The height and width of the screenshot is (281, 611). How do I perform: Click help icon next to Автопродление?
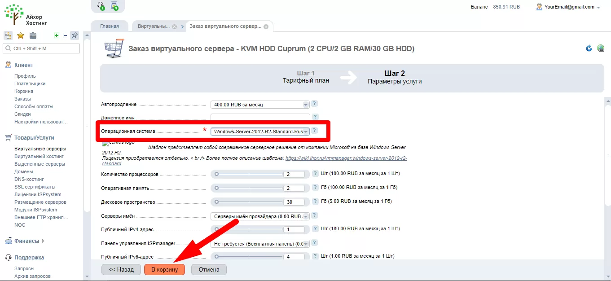[x=314, y=104]
